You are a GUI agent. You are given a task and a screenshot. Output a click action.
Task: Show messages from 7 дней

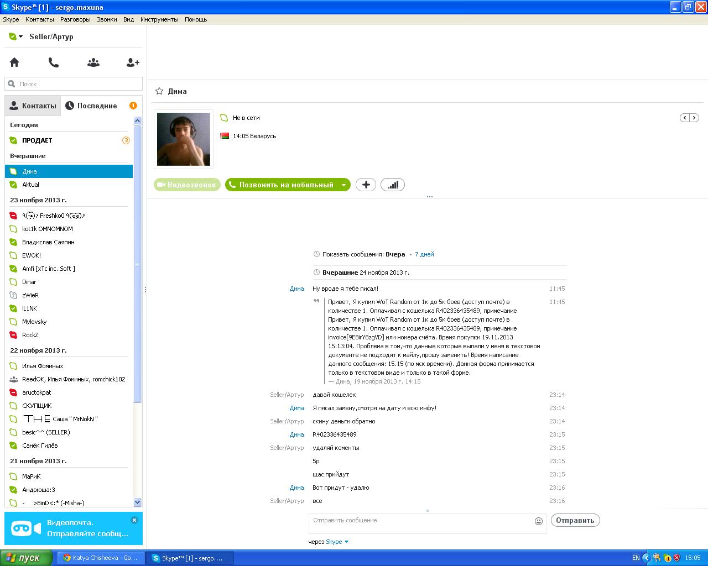point(424,254)
